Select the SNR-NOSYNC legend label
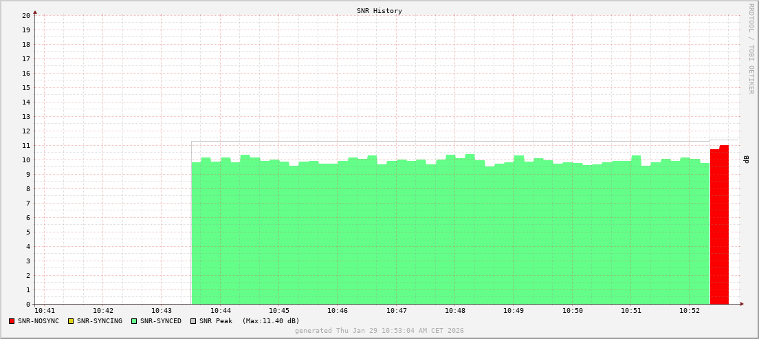 (38, 321)
